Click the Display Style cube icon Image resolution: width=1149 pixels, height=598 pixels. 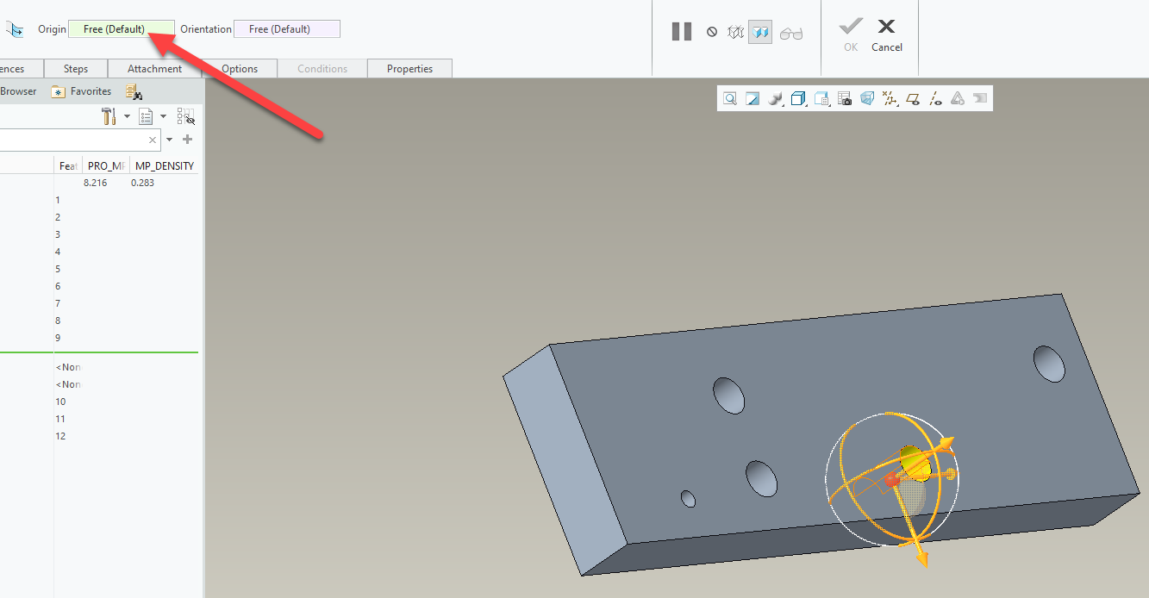pyautogui.click(x=797, y=97)
